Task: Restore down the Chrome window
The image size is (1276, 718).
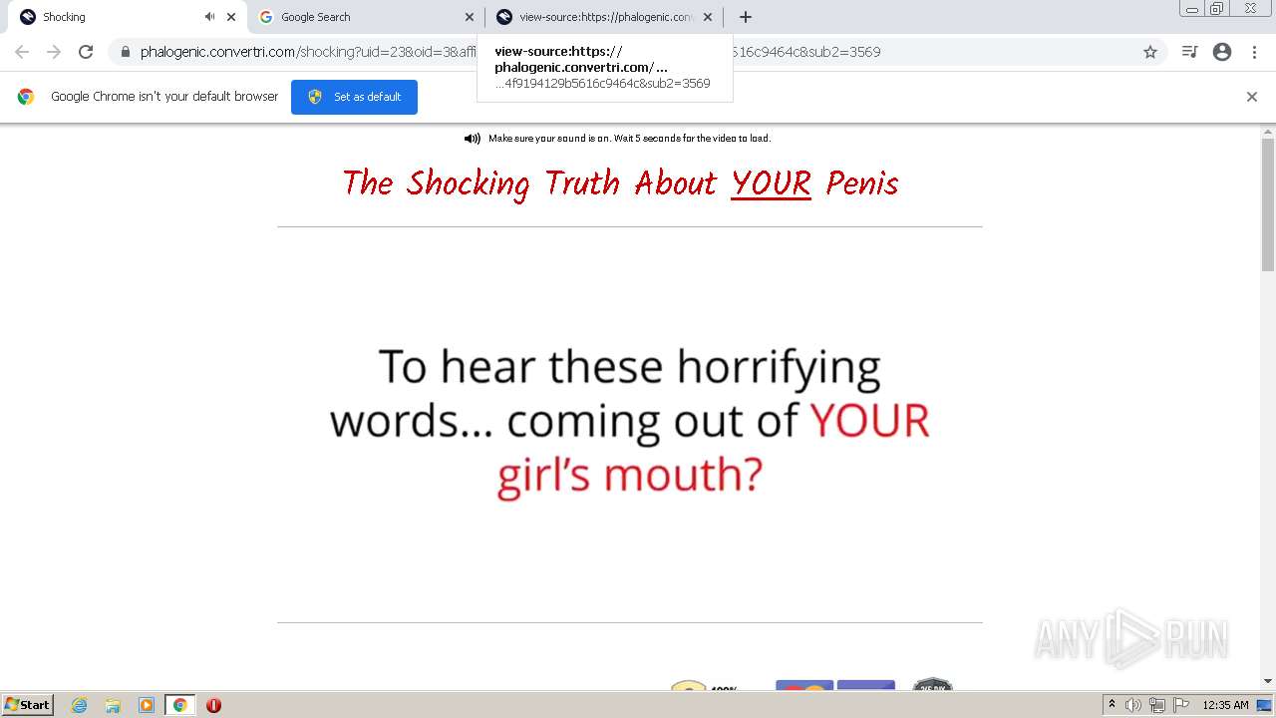Action: click(1217, 9)
